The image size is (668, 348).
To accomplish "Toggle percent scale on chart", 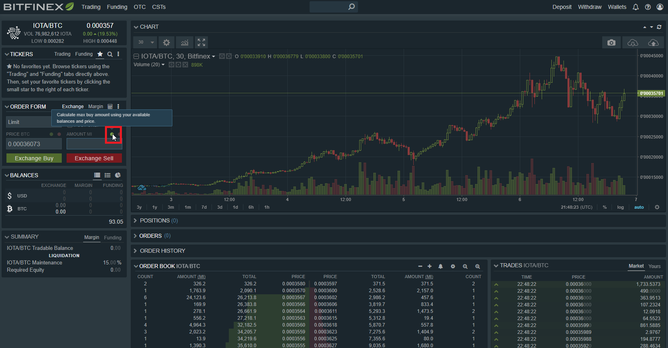I will point(605,207).
